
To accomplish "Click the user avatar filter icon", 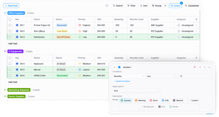I will [107, 6].
